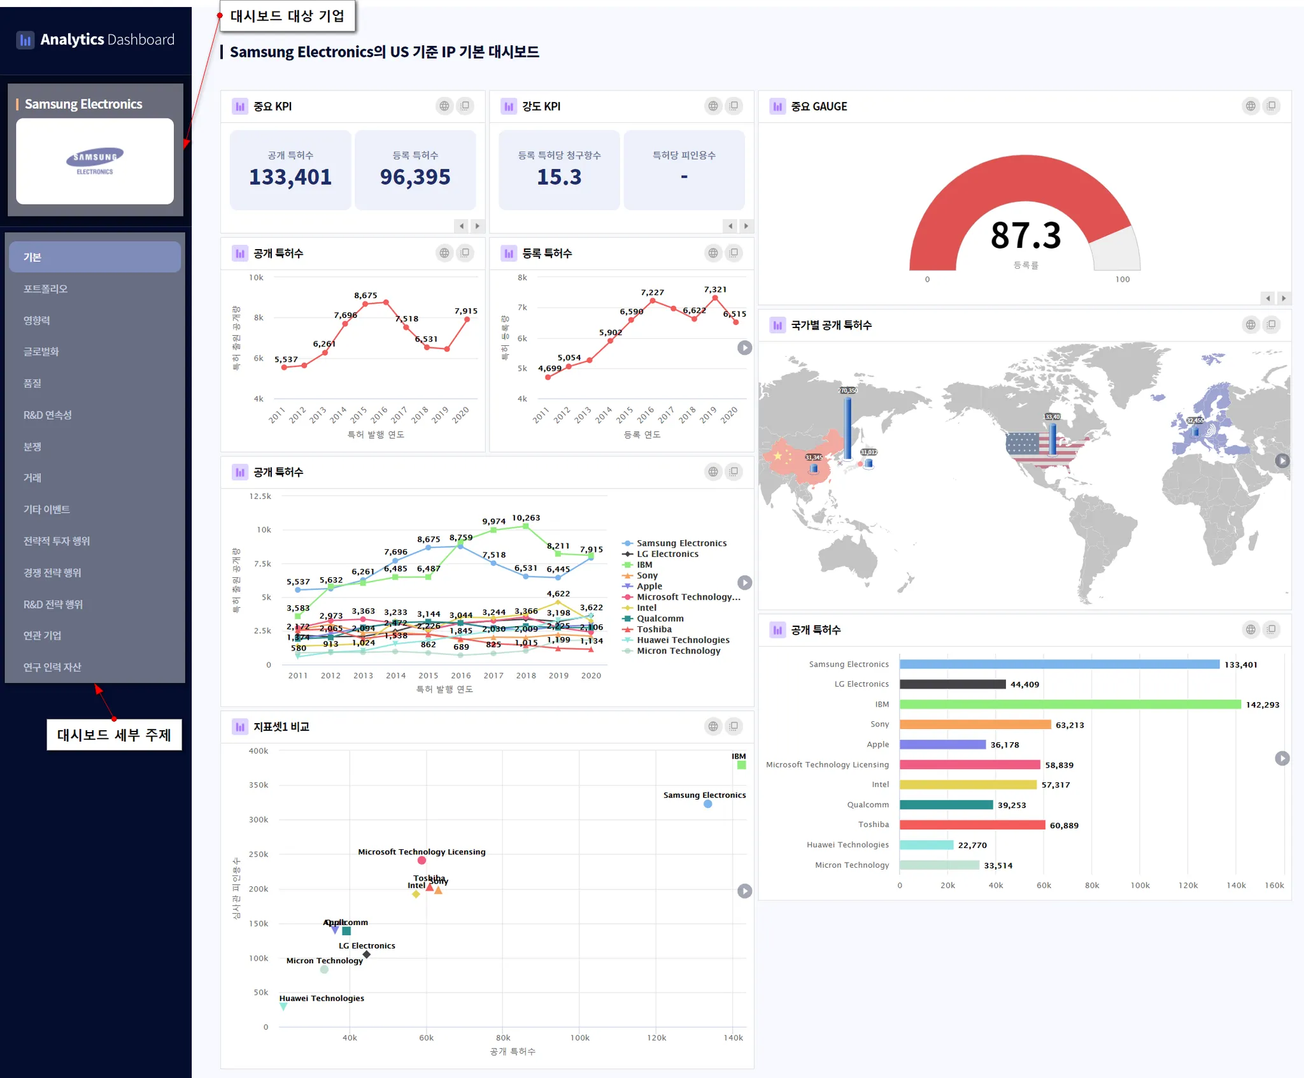Open 연관 기업 sidebar item
This screenshot has width=1304, height=1078.
coord(43,636)
